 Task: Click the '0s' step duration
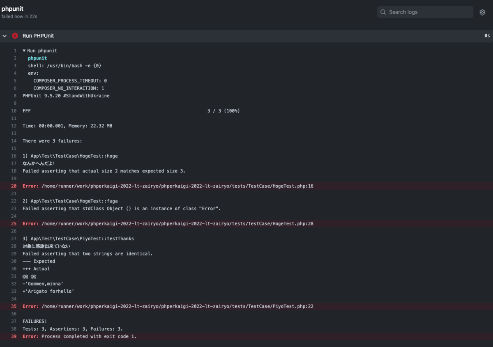487,36
